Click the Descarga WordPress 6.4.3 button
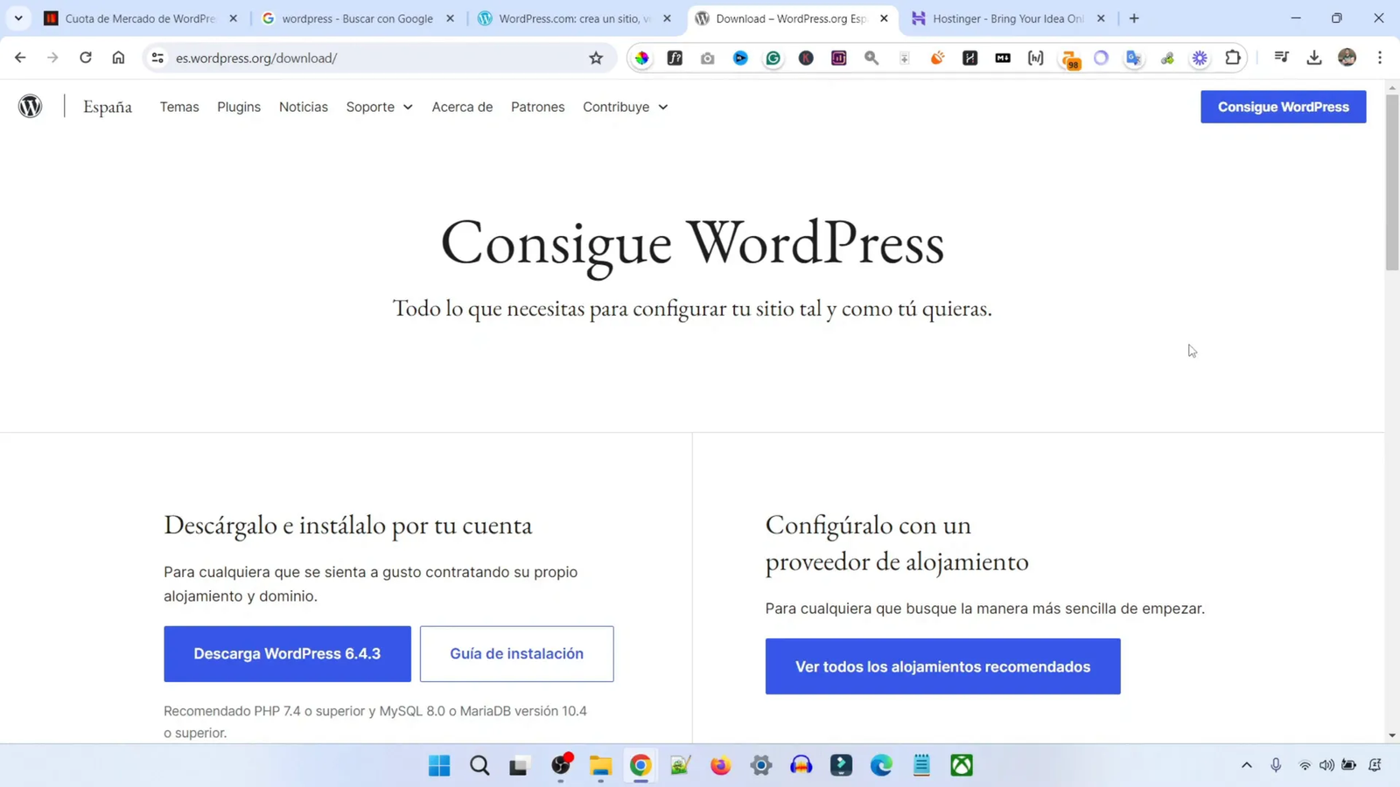The width and height of the screenshot is (1400, 787). tap(287, 653)
